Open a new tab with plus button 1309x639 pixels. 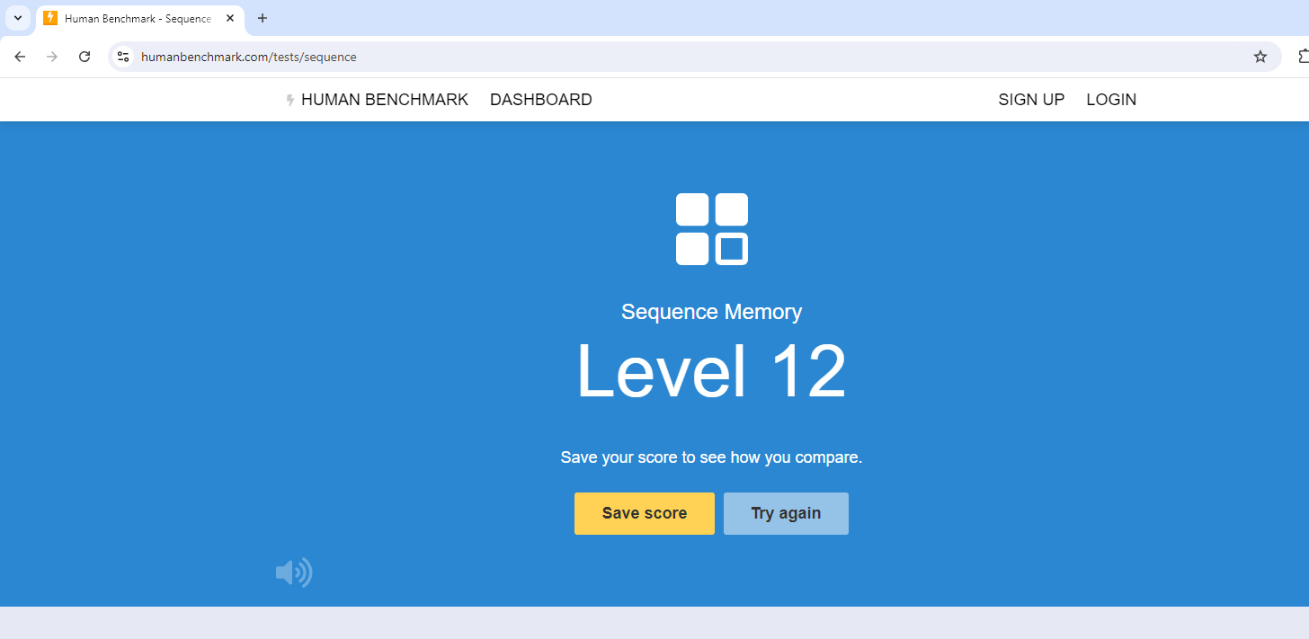263,18
